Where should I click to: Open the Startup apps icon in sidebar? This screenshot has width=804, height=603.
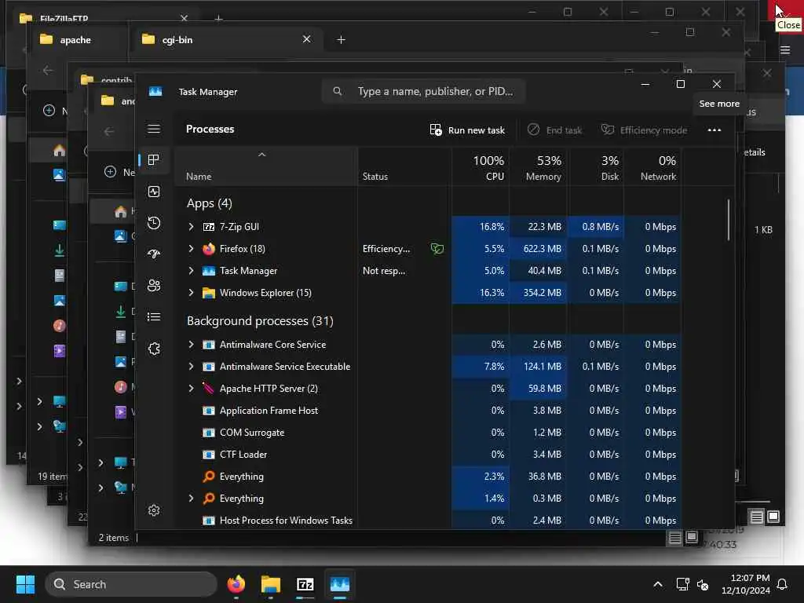pyautogui.click(x=154, y=254)
